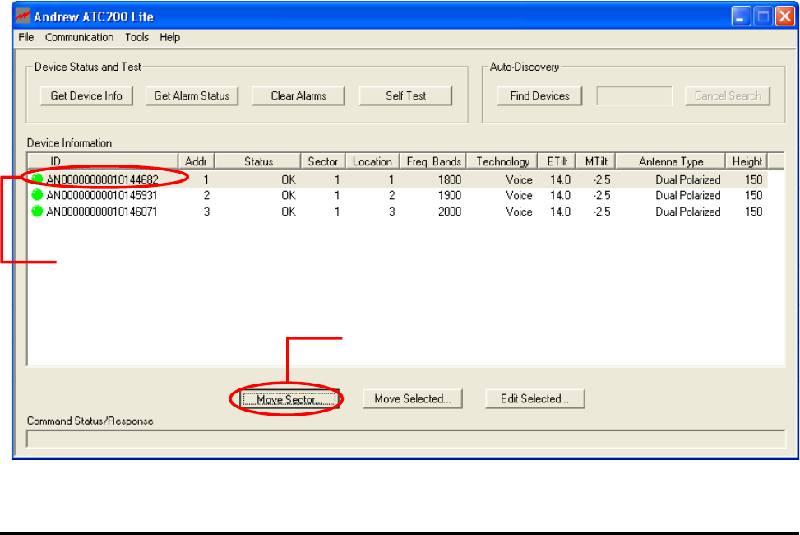Close the ATC200 Lite window
Viewport: 800px width, 535px height.
tap(785, 16)
